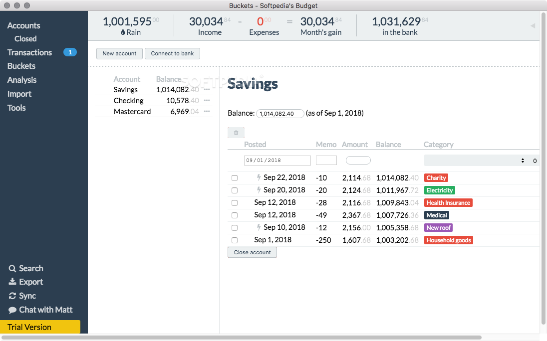The image size is (547, 341).
Task: Click the Chat with Matt bubble icon
Action: [12, 310]
